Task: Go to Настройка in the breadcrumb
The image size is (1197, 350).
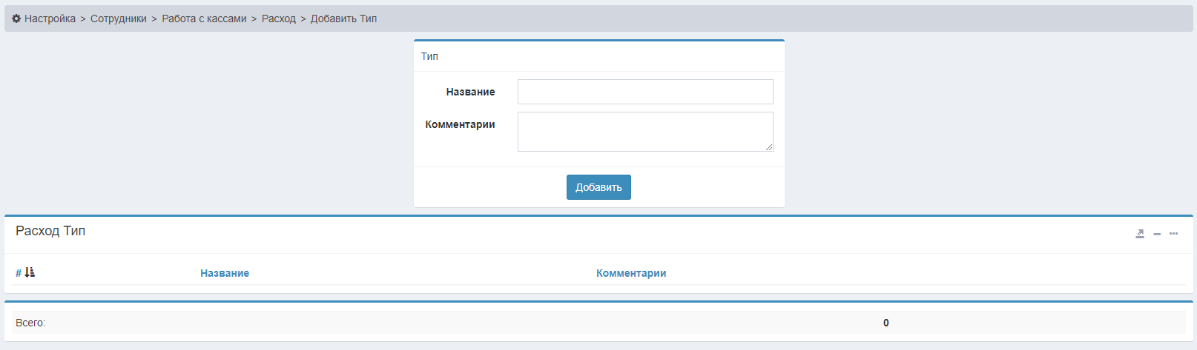Action: [50, 18]
